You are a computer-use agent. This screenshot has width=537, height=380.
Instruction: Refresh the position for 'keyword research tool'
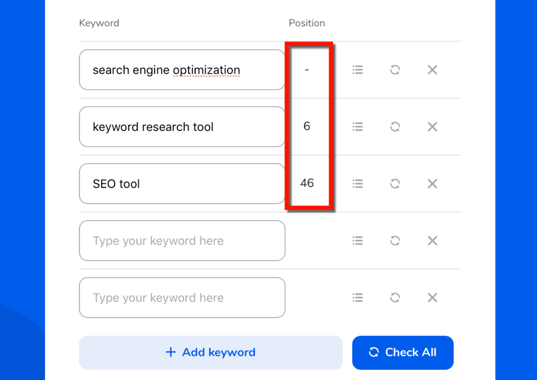point(395,126)
